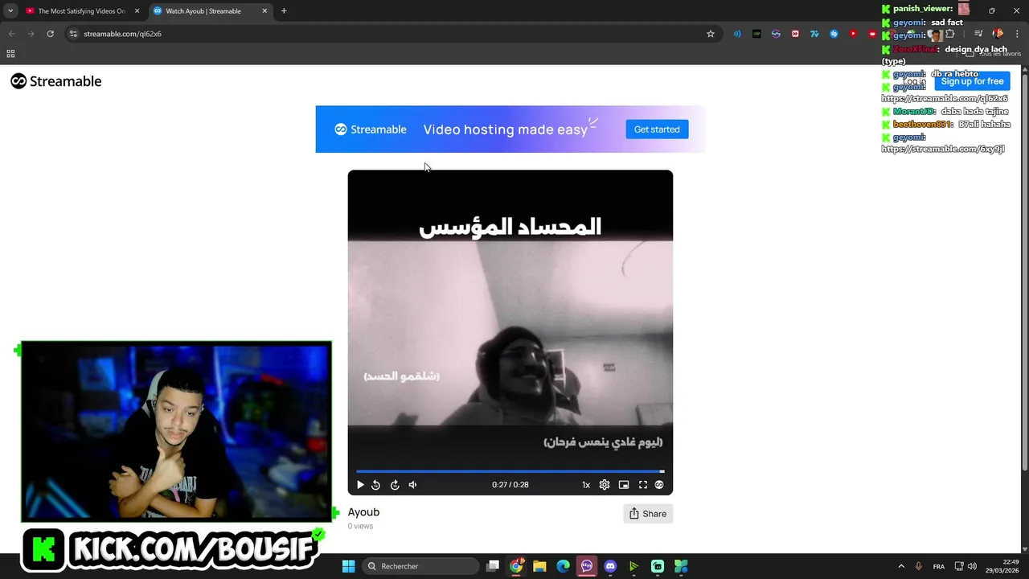Open the media control icon in toolbar

pos(978,34)
